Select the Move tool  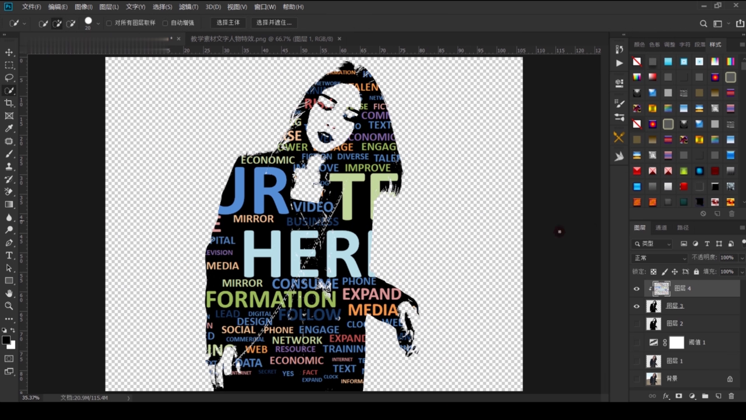click(x=9, y=52)
